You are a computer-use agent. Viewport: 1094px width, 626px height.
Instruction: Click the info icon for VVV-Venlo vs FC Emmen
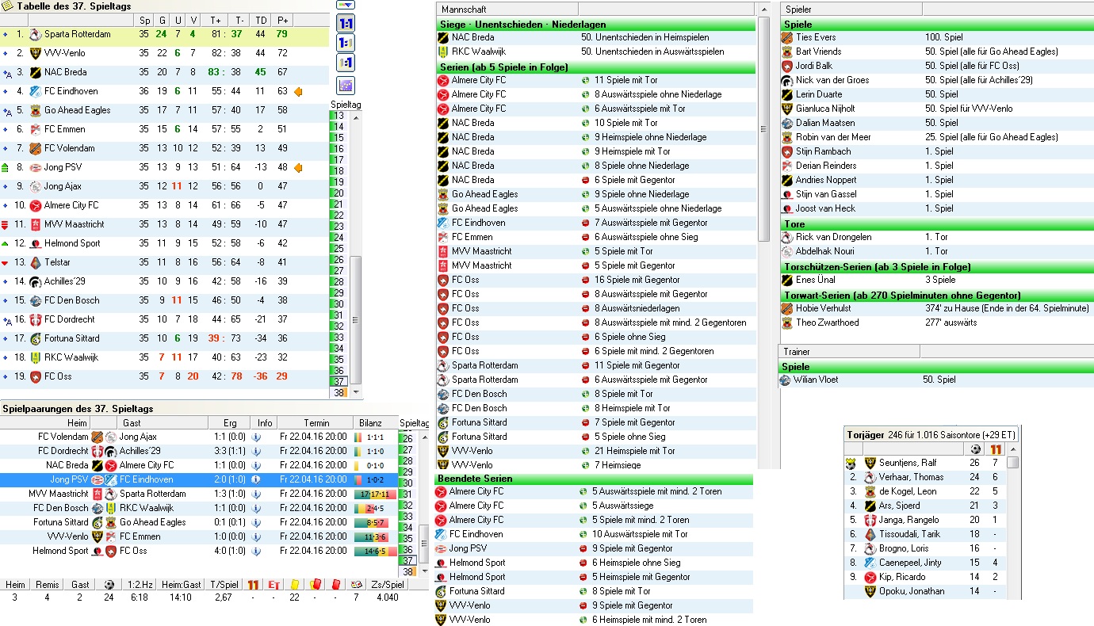click(256, 536)
